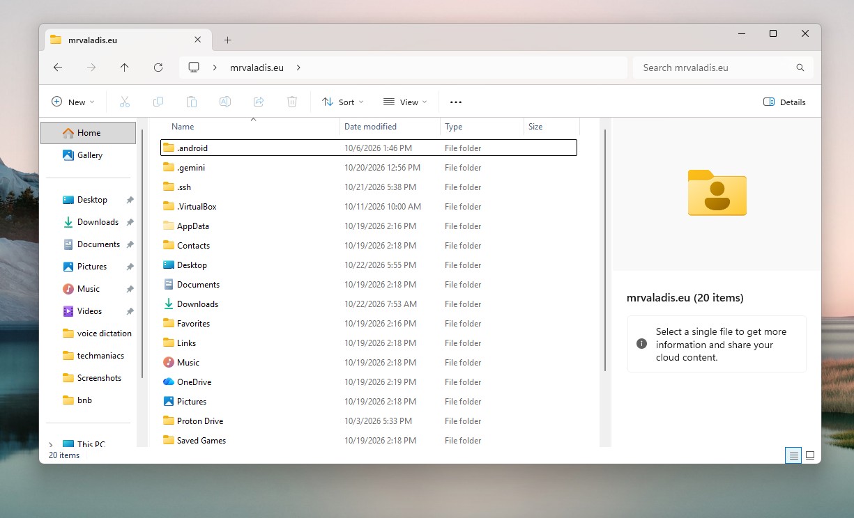Open the Sort dropdown menu

(x=343, y=102)
